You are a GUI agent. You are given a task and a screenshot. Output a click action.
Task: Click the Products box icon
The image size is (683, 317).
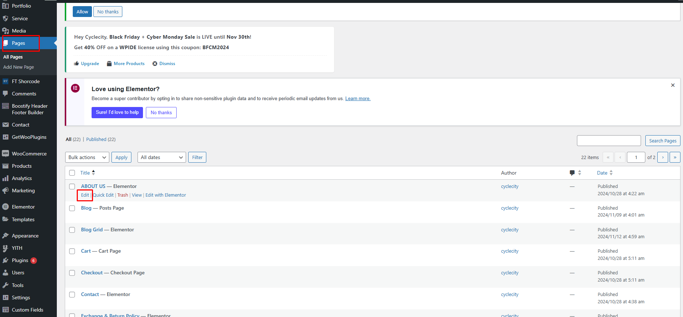tap(5, 166)
